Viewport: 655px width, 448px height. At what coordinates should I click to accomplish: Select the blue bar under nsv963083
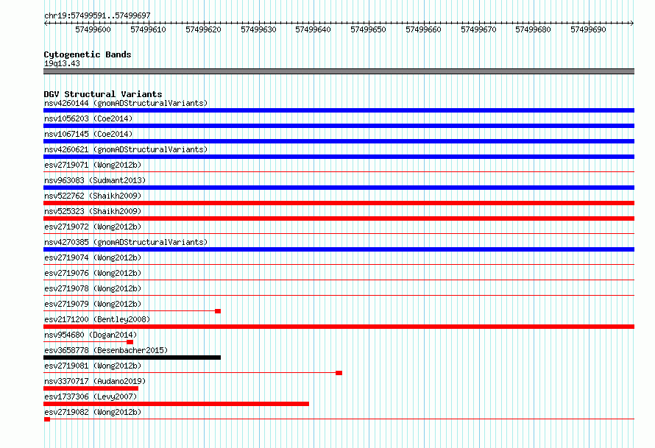[x=339, y=188]
